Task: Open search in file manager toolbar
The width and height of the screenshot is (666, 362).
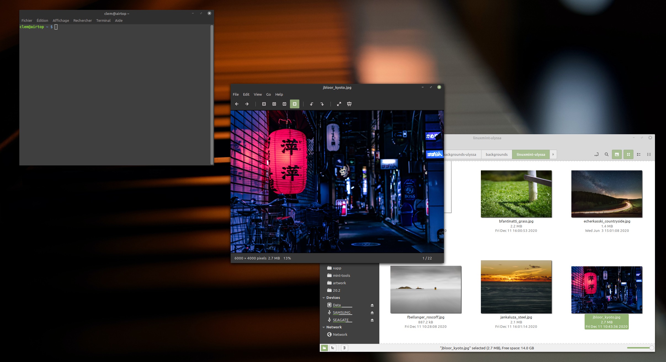Action: click(x=606, y=154)
